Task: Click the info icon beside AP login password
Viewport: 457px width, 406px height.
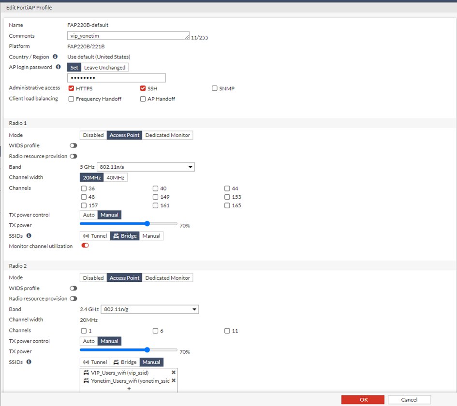Action: pyautogui.click(x=59, y=67)
